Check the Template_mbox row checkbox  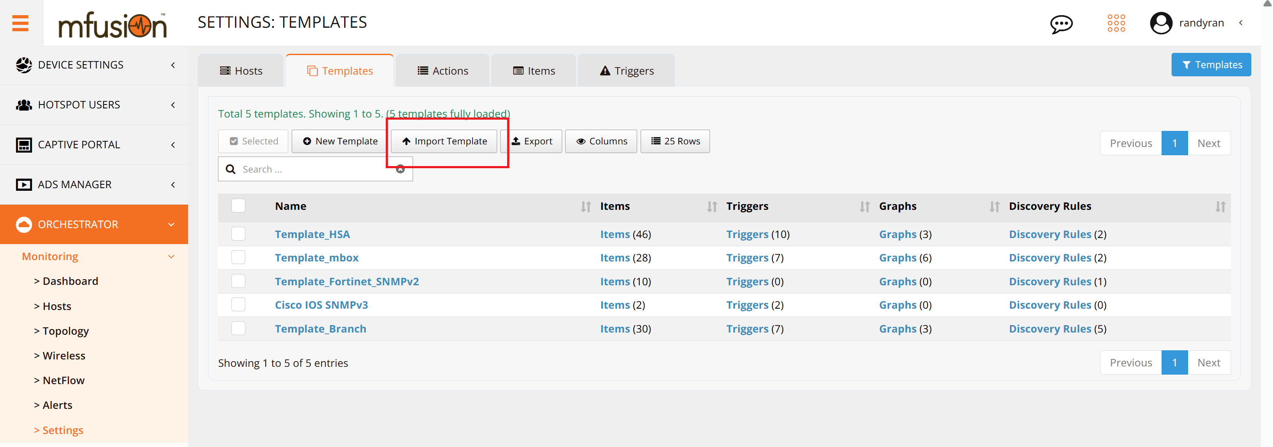[x=238, y=257]
